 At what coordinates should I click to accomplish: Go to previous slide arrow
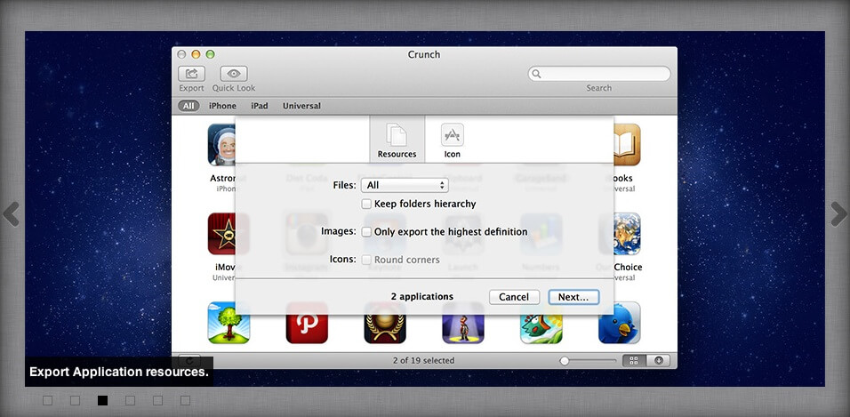(11, 213)
